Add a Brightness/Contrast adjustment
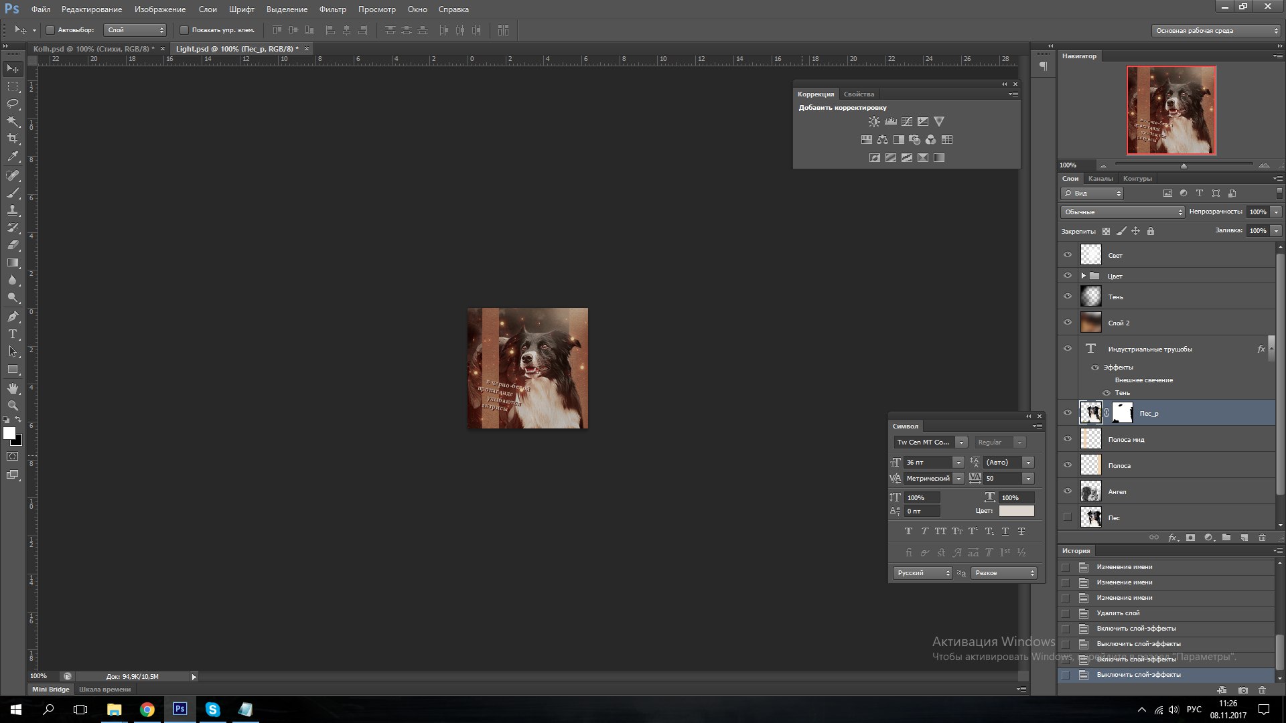Screen dimensions: 1286x723 pos(874,122)
